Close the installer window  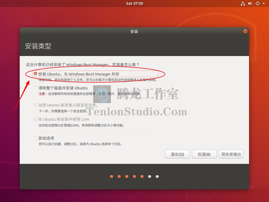(x=245, y=31)
